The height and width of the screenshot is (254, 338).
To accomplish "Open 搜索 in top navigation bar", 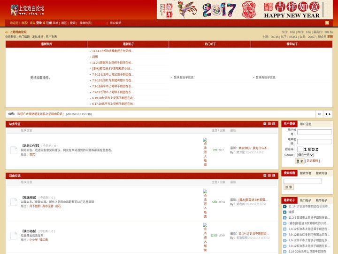I will coord(73,23).
